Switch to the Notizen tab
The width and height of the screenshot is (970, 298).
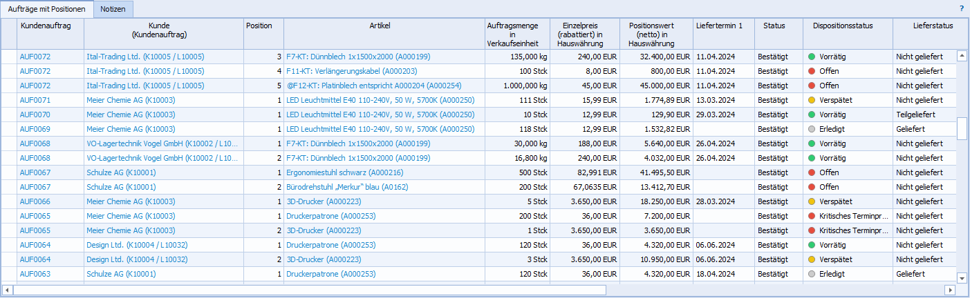[113, 9]
